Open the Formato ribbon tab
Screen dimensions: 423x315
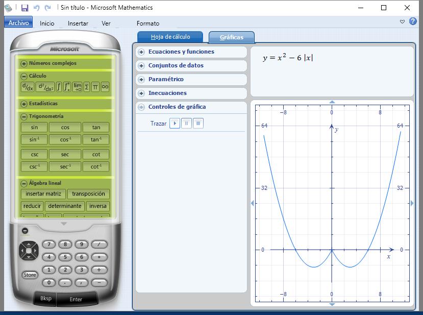(x=148, y=23)
